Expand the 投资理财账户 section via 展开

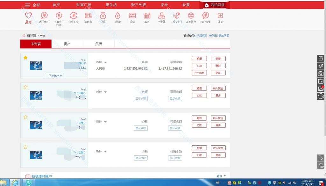coord(221,176)
